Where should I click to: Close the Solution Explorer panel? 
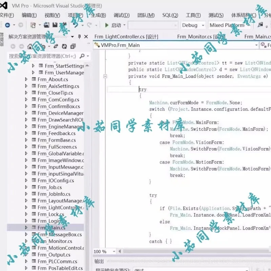tap(86, 36)
